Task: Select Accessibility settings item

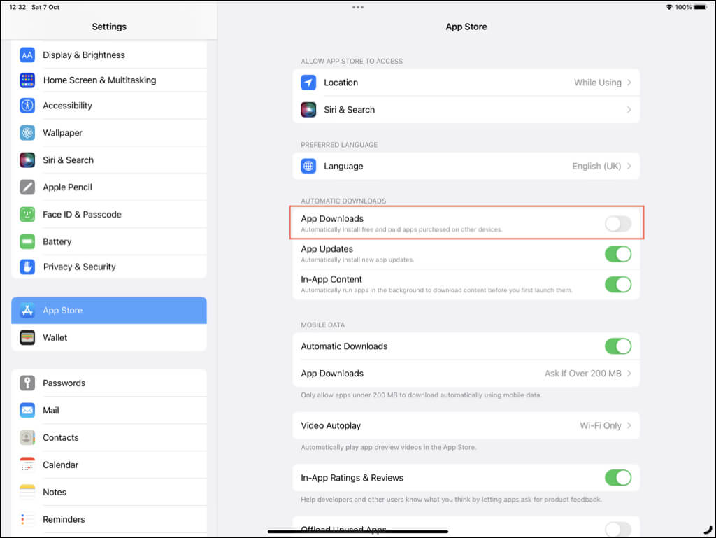Action: click(108, 106)
